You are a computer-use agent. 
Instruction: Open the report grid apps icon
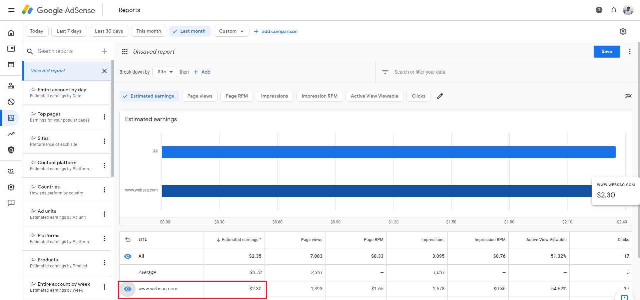point(125,52)
